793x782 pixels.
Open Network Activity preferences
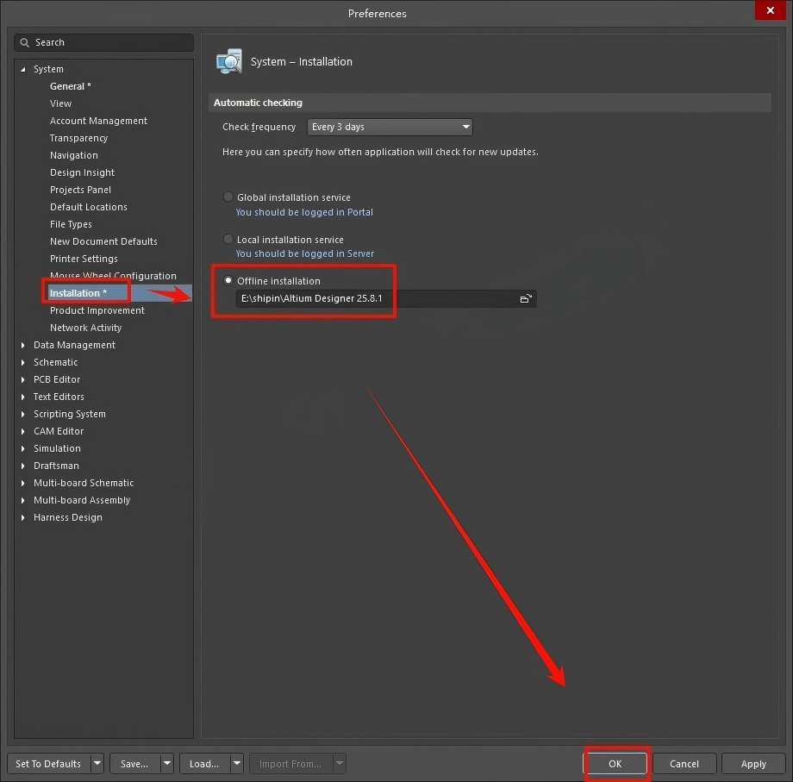86,328
